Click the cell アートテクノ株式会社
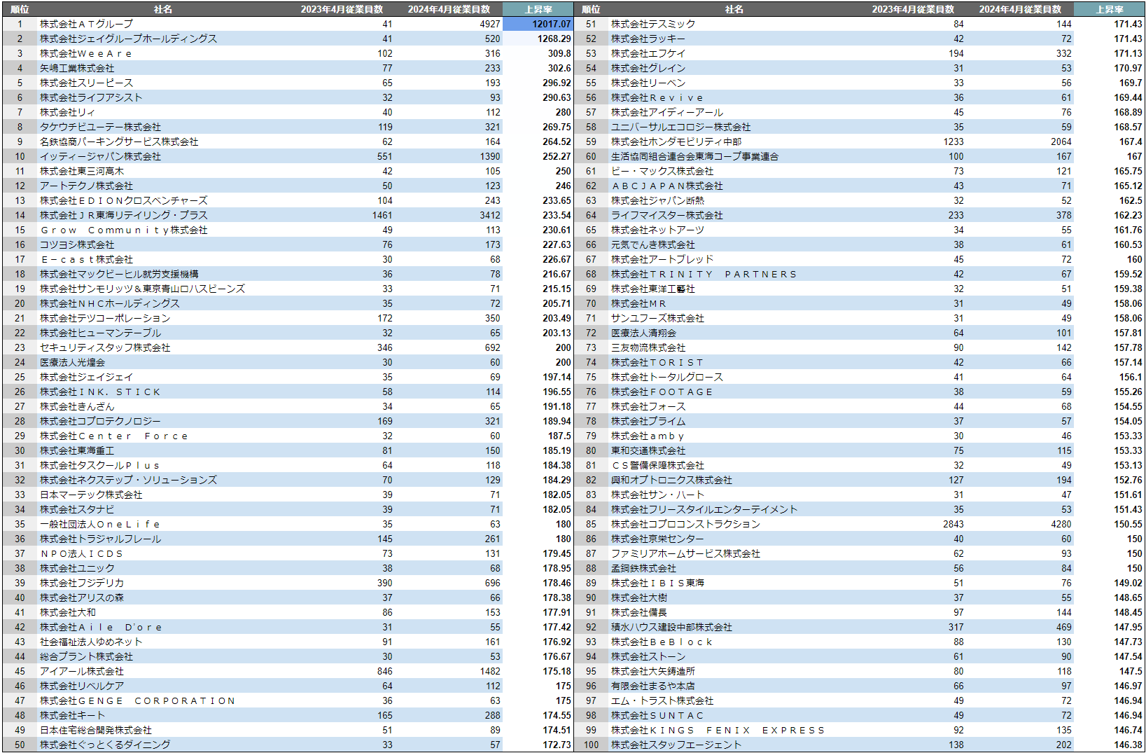The height and width of the screenshot is (753, 1146). click(86, 186)
